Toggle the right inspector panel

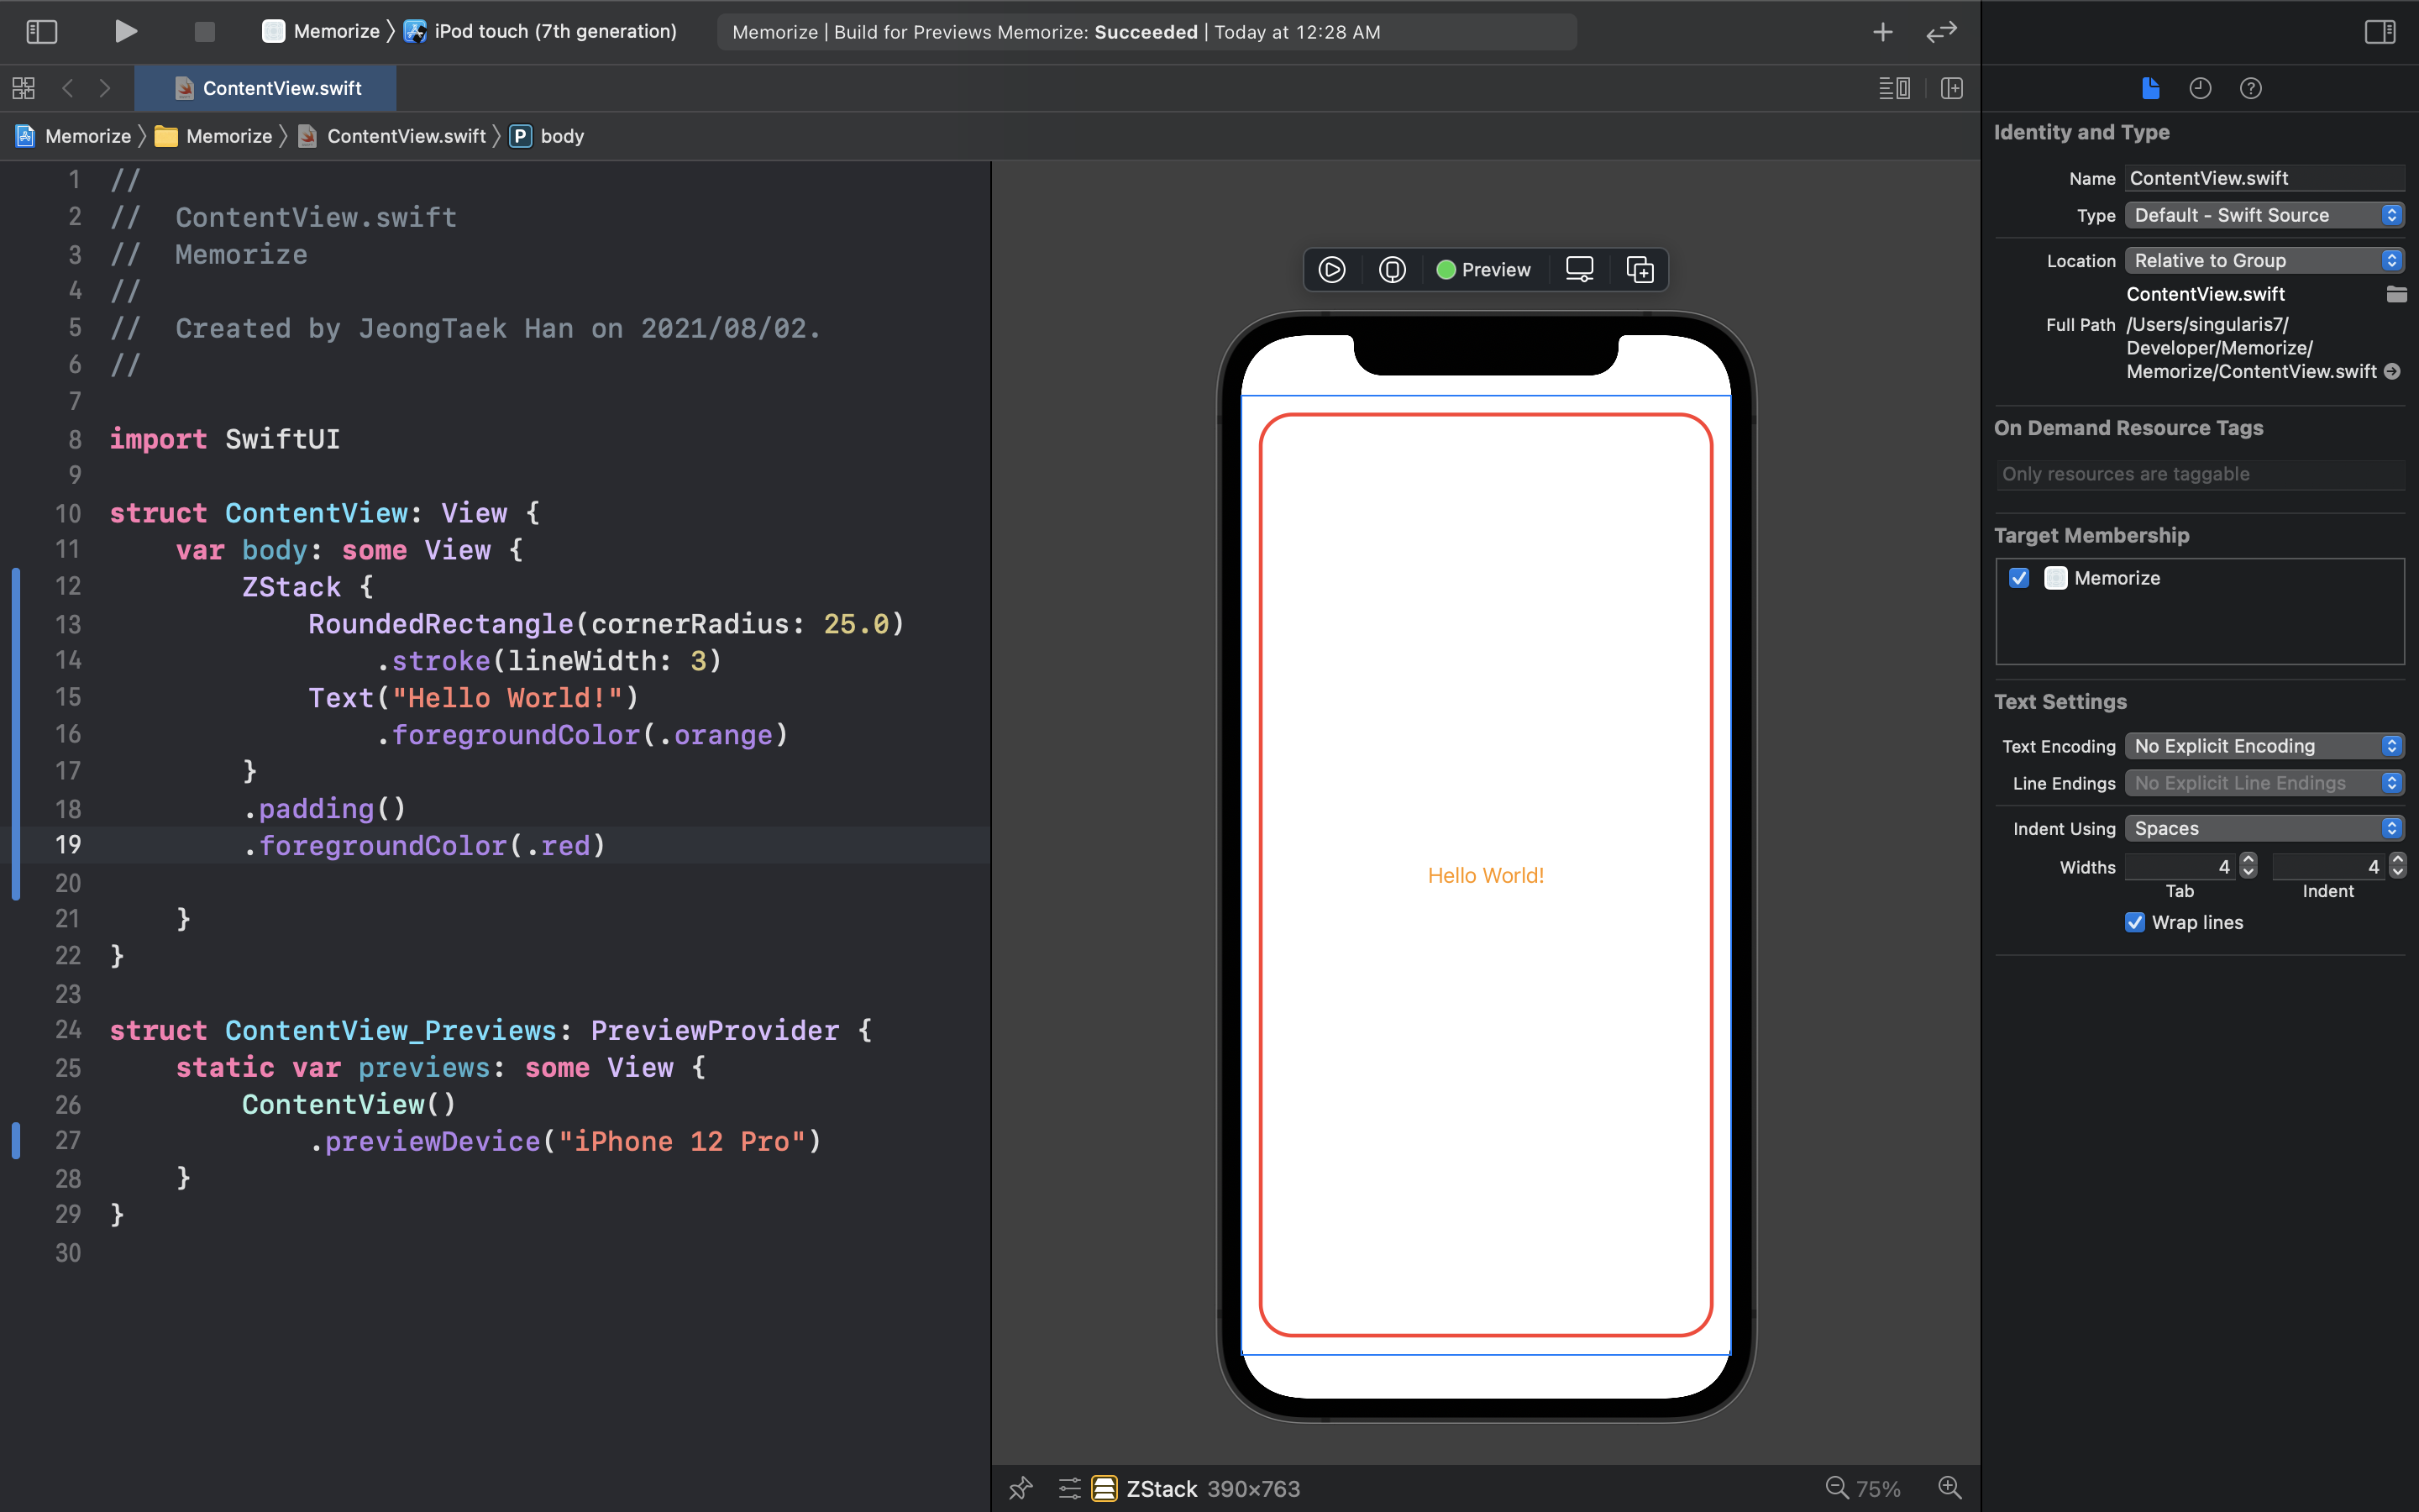point(2379,31)
